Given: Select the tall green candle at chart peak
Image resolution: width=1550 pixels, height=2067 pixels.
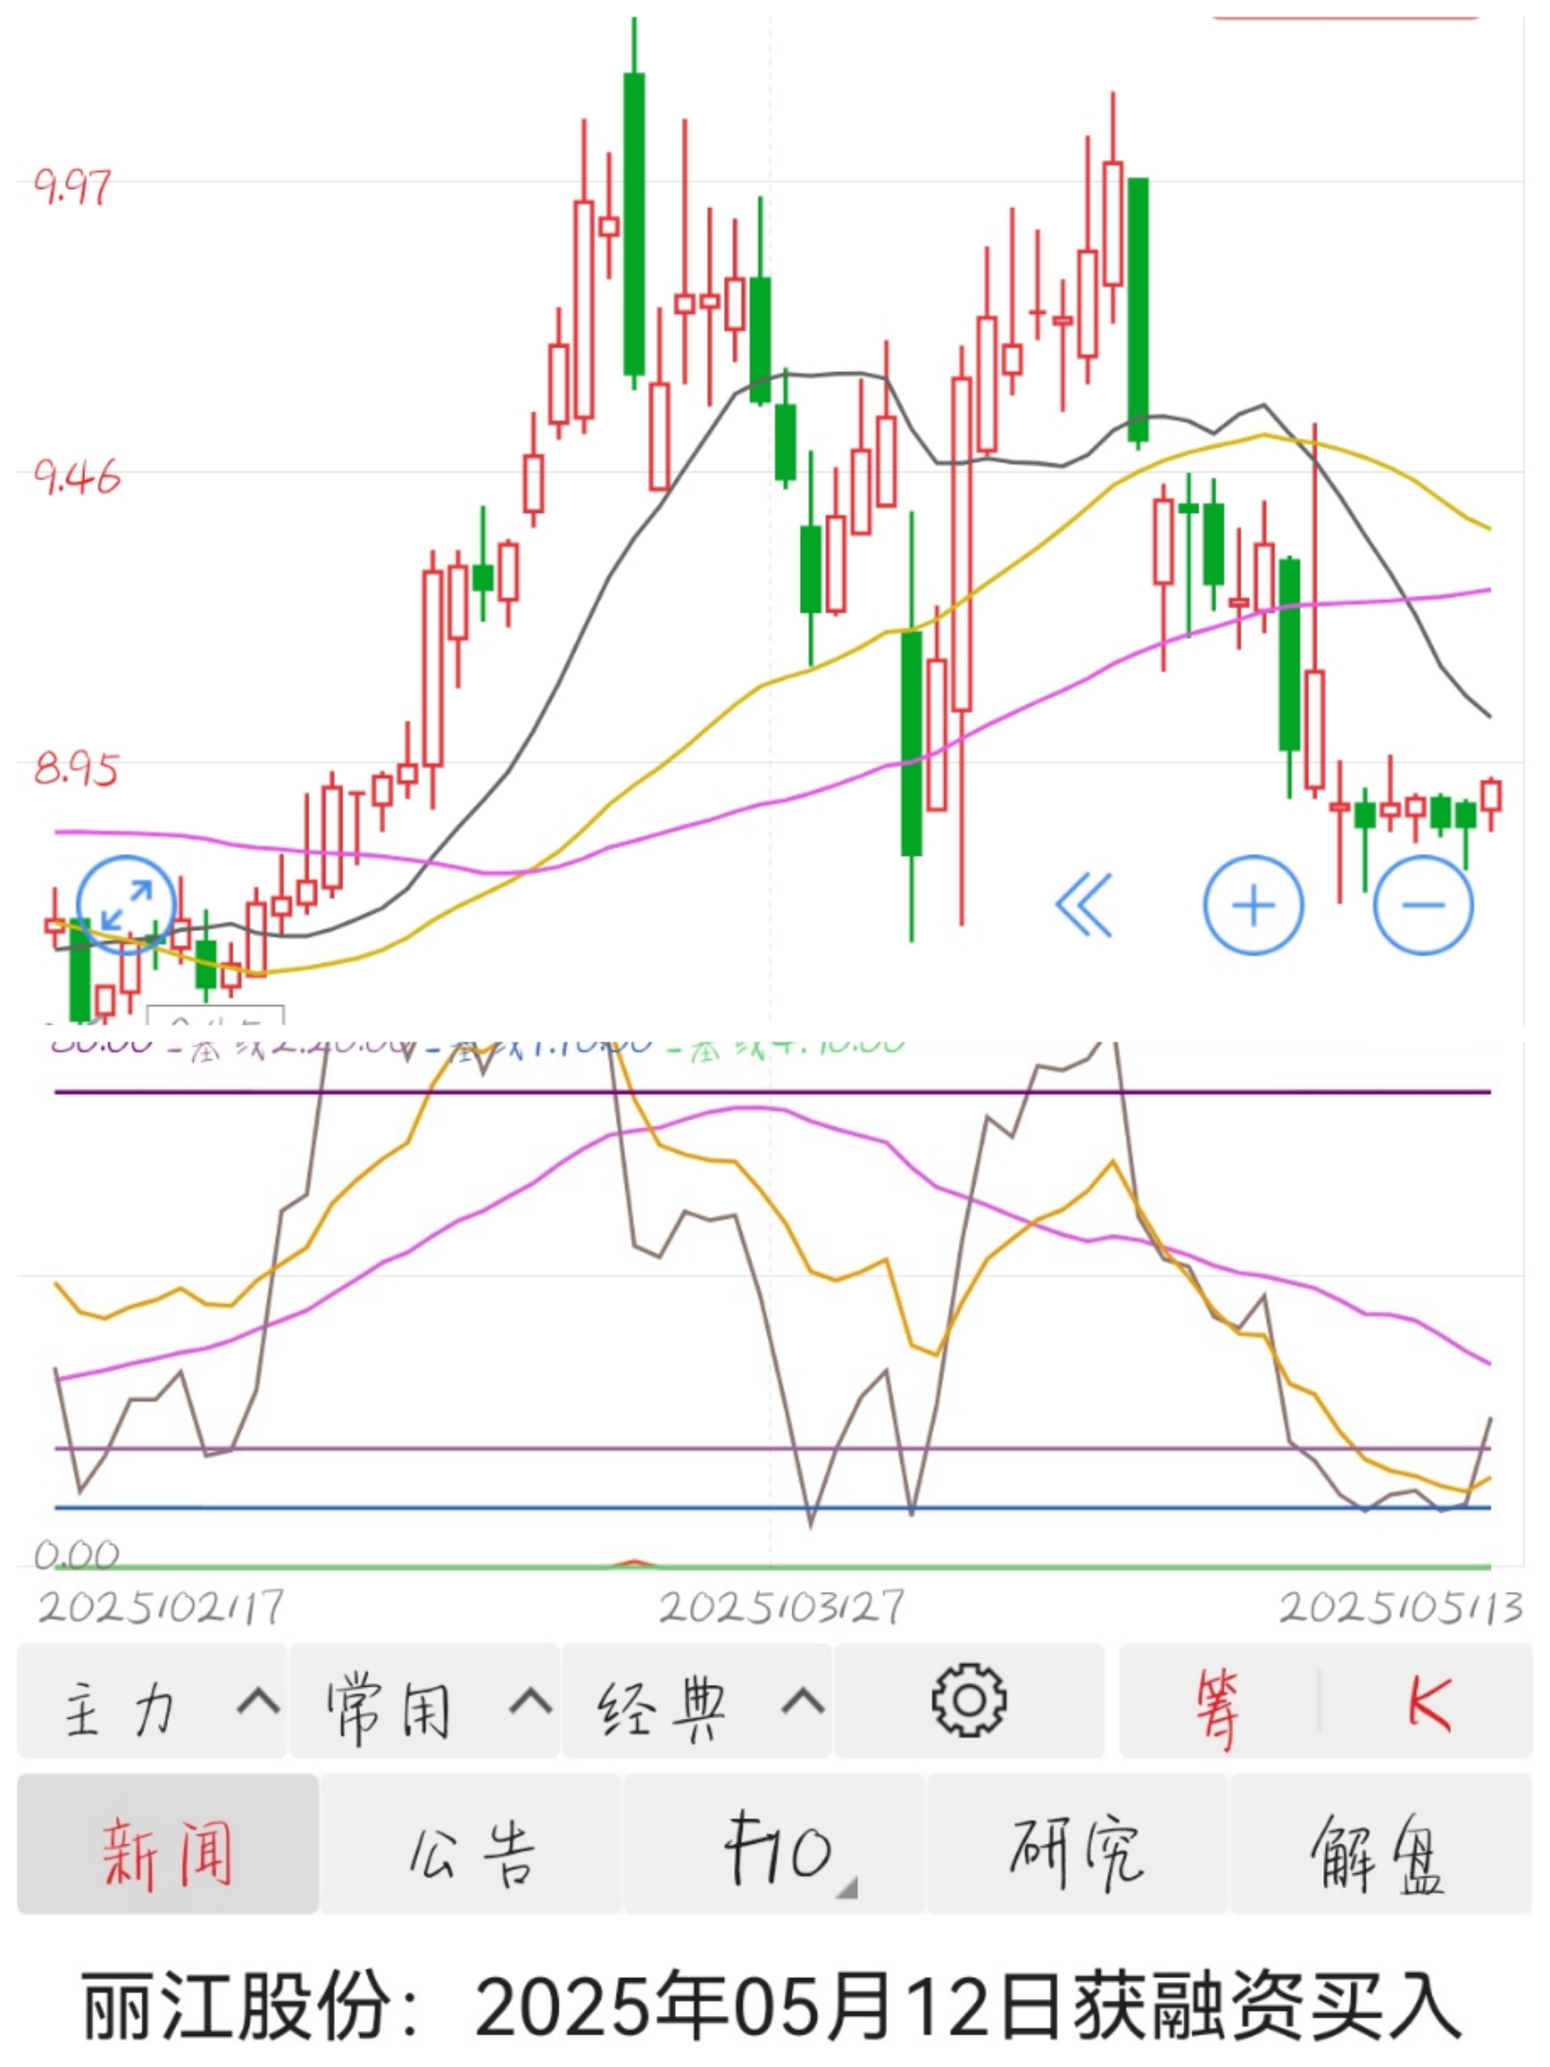Looking at the screenshot, I should point(634,224).
